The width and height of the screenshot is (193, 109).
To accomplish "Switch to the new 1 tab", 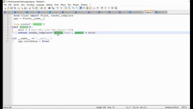I will pos(93,12).
